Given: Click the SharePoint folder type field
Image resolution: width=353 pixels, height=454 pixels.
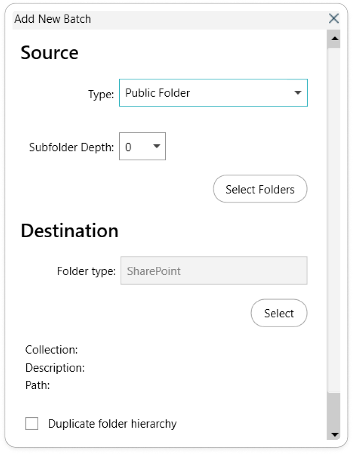Looking at the screenshot, I should point(214,270).
